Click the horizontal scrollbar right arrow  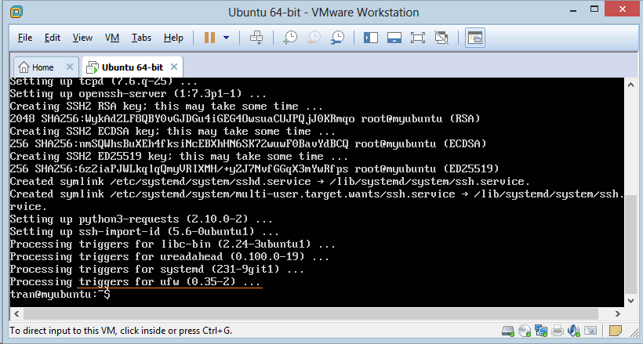[618, 314]
